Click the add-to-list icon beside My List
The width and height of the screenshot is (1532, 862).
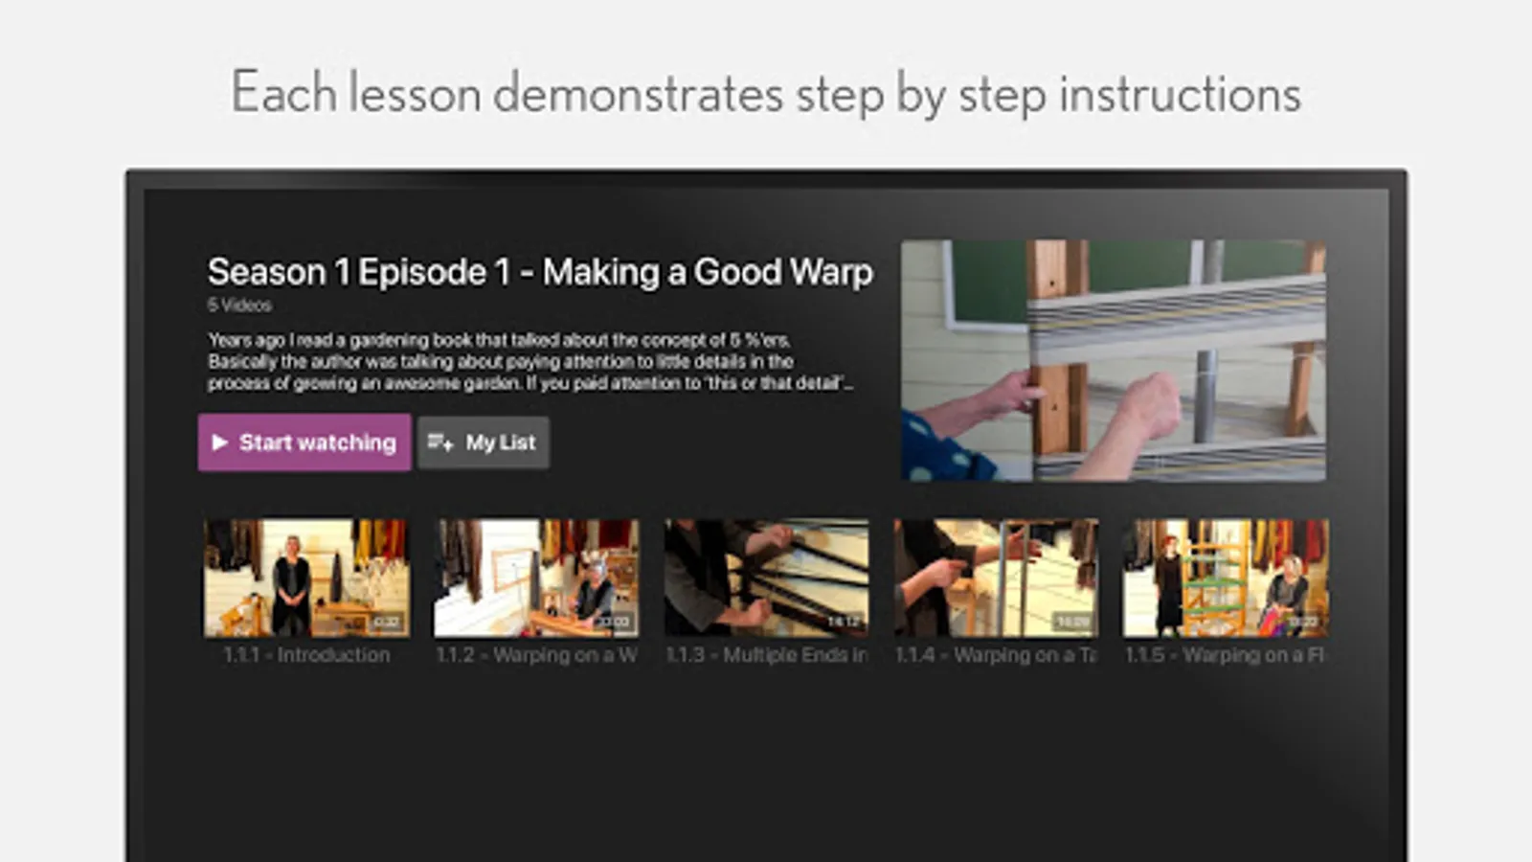(x=440, y=442)
